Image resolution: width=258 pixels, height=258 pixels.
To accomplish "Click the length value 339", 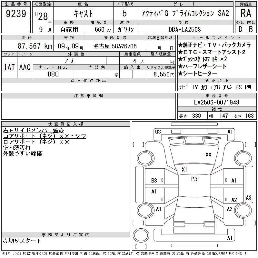I will (x=196, y=116).
